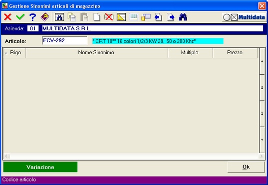This screenshot has width=268, height=185.
Task: Click the double down arrow page-down button
Action: [x=262, y=114]
